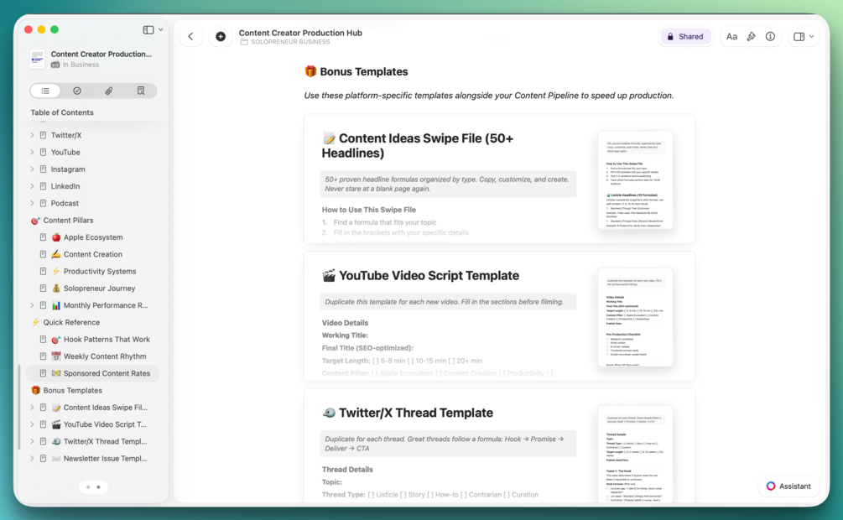Expand Twitter/X Thread Templ... item
Screen dimensions: 843x520
32,441
